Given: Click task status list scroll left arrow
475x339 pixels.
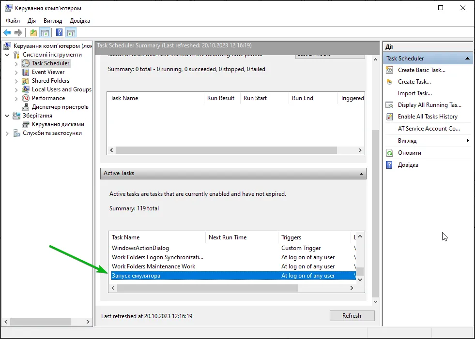Looking at the screenshot, I should click(111, 150).
